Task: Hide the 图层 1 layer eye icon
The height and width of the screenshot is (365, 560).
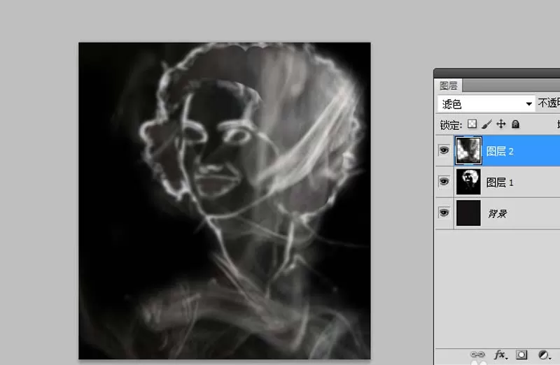Action: tap(444, 182)
